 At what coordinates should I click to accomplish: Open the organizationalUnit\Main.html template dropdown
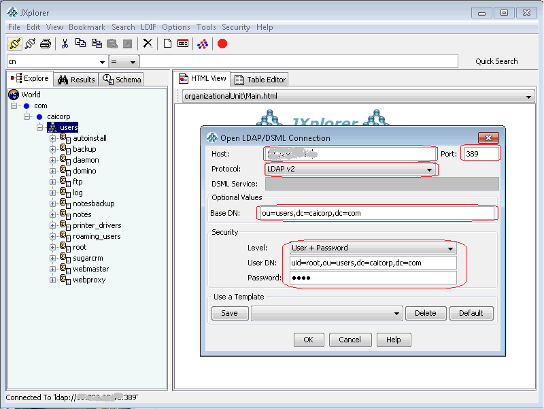click(x=528, y=97)
